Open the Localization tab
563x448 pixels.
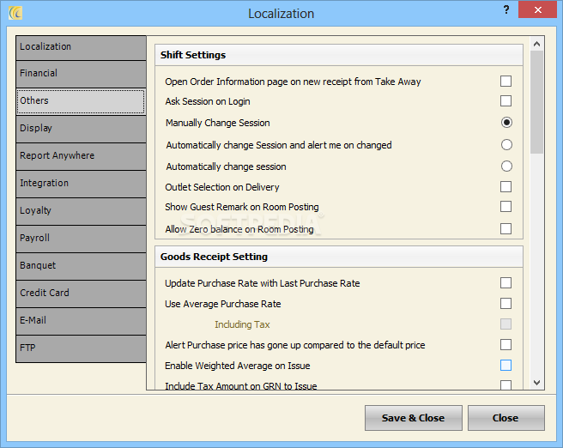point(82,48)
